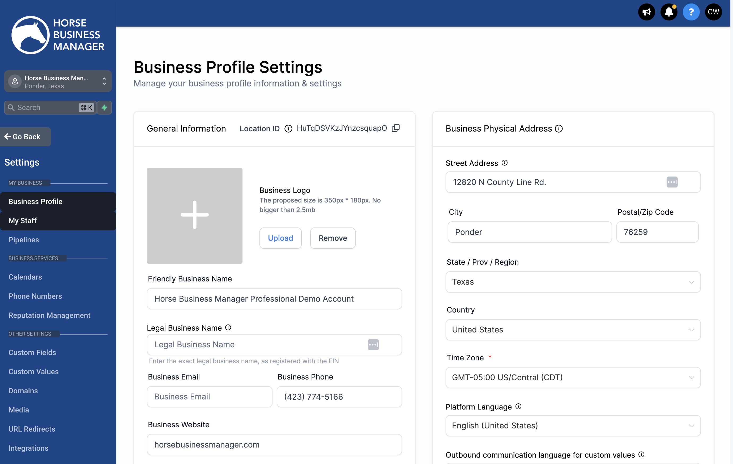Open Pipelines settings
The image size is (733, 464).
tap(24, 240)
